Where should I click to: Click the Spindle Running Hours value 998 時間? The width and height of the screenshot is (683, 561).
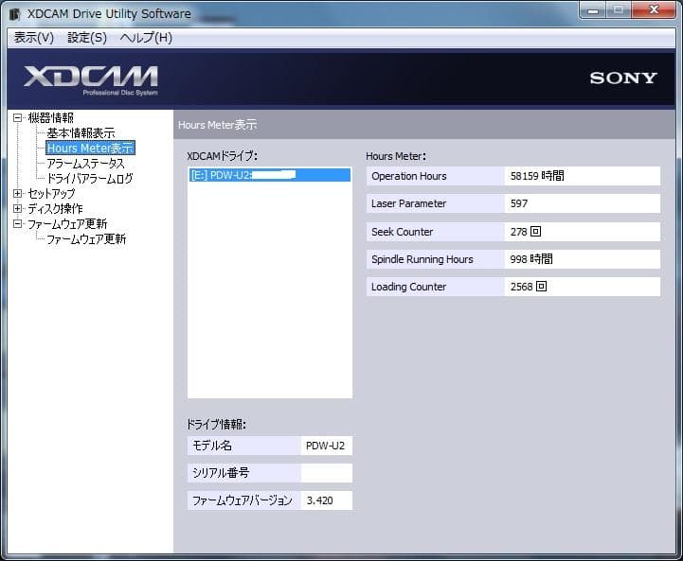[x=582, y=259]
